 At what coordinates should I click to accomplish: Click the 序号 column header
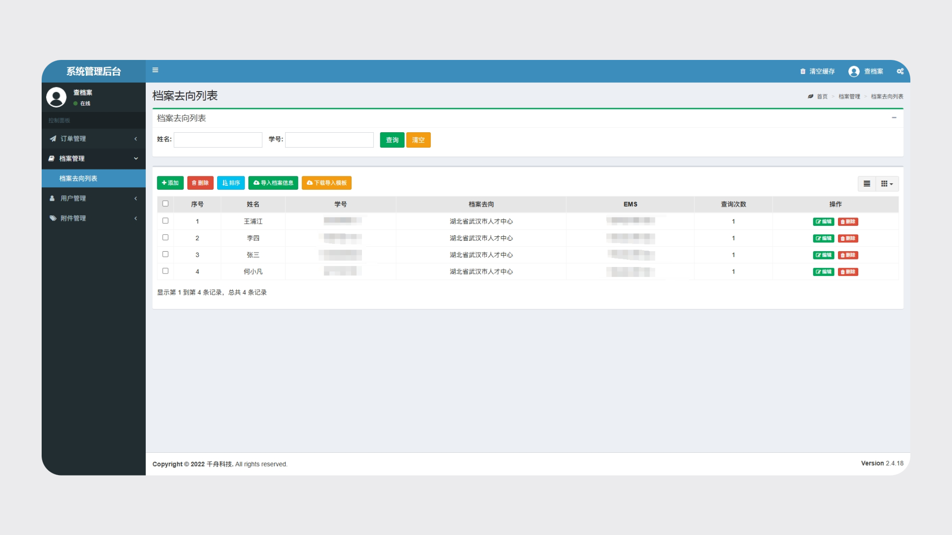coord(197,204)
